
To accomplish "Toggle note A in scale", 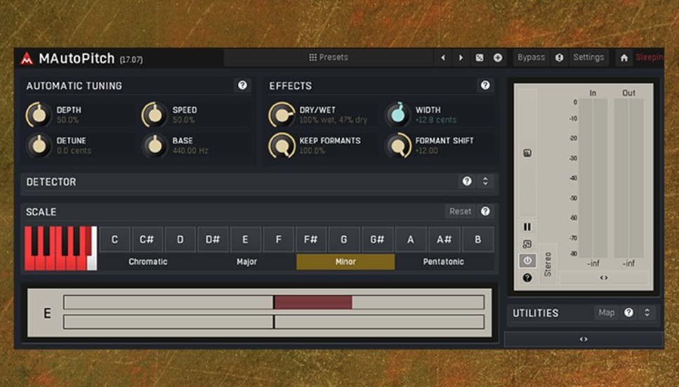I will click(411, 240).
